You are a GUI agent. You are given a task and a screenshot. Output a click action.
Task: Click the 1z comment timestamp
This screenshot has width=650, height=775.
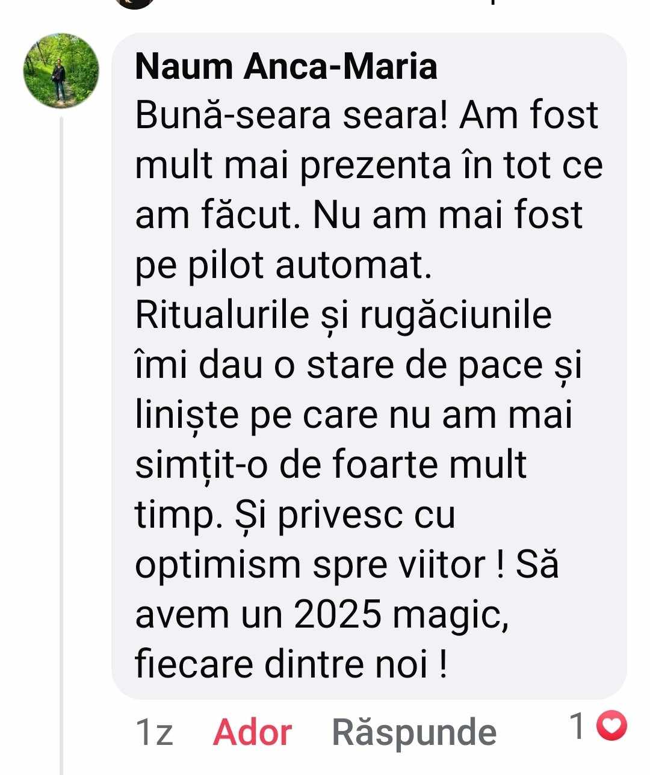pos(155,732)
